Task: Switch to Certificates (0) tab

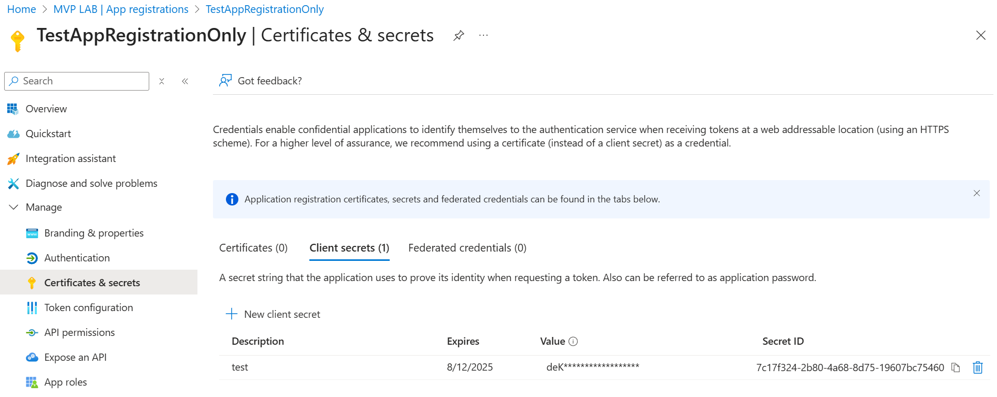Action: click(253, 248)
